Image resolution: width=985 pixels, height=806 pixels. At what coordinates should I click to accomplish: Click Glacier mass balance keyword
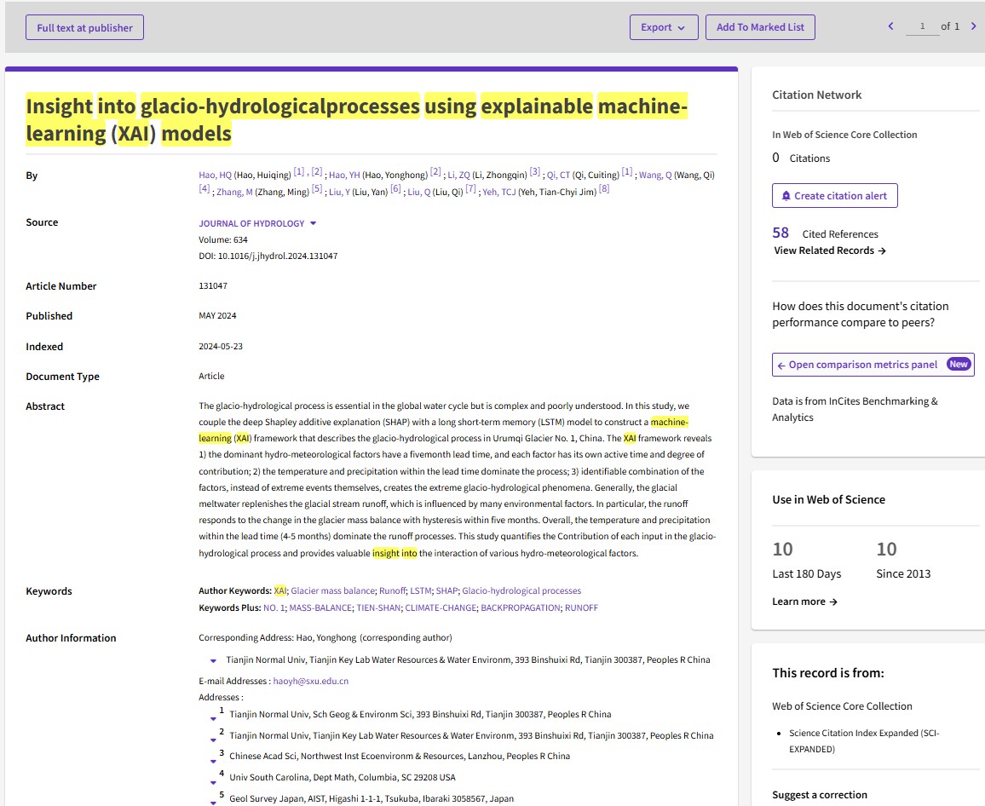tap(333, 590)
